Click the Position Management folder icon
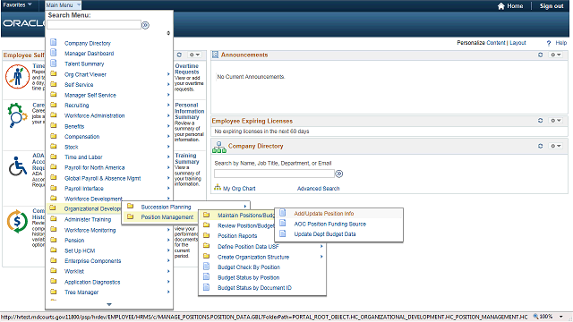Image resolution: width=573 pixels, height=322 pixels. (130, 216)
